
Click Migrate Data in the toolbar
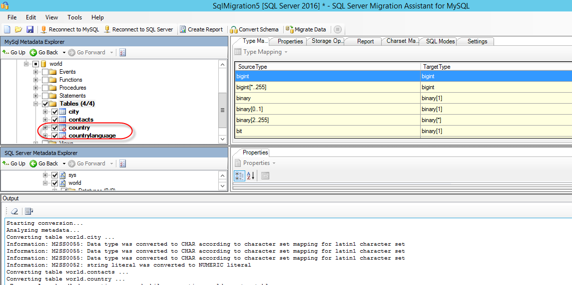306,29
